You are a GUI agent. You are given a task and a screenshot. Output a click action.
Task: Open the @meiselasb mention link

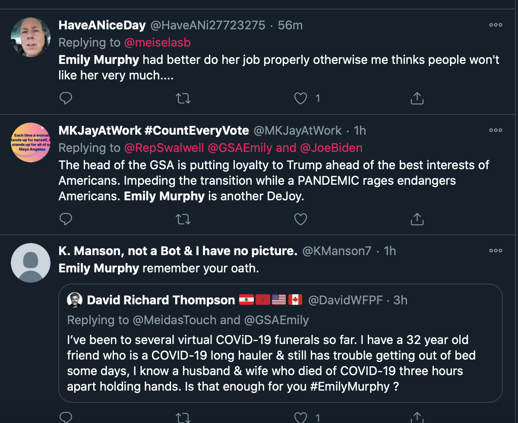click(x=157, y=43)
